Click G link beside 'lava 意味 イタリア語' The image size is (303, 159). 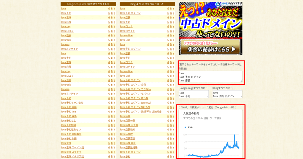pos(109,157)
